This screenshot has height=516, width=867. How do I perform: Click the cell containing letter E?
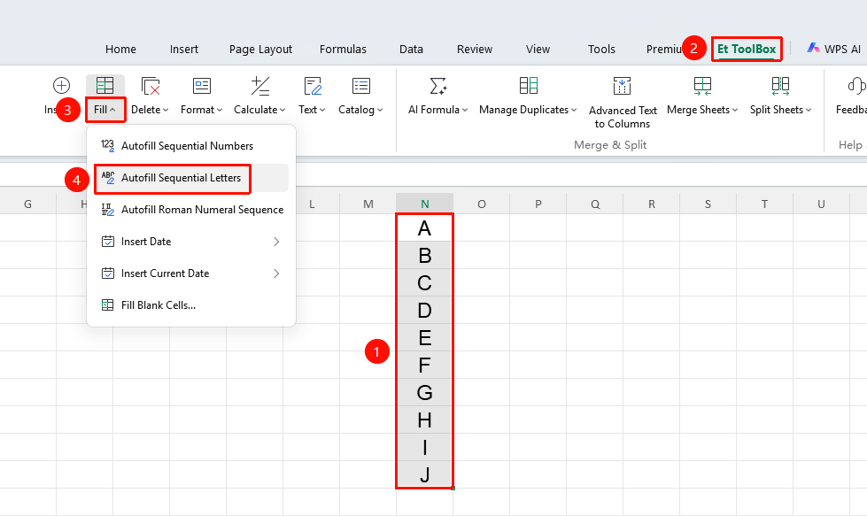(x=425, y=337)
